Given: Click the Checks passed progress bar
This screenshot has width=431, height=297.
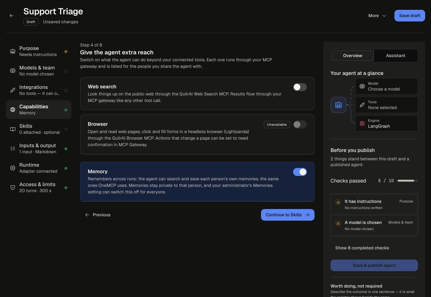Looking at the screenshot, I should [408, 181].
